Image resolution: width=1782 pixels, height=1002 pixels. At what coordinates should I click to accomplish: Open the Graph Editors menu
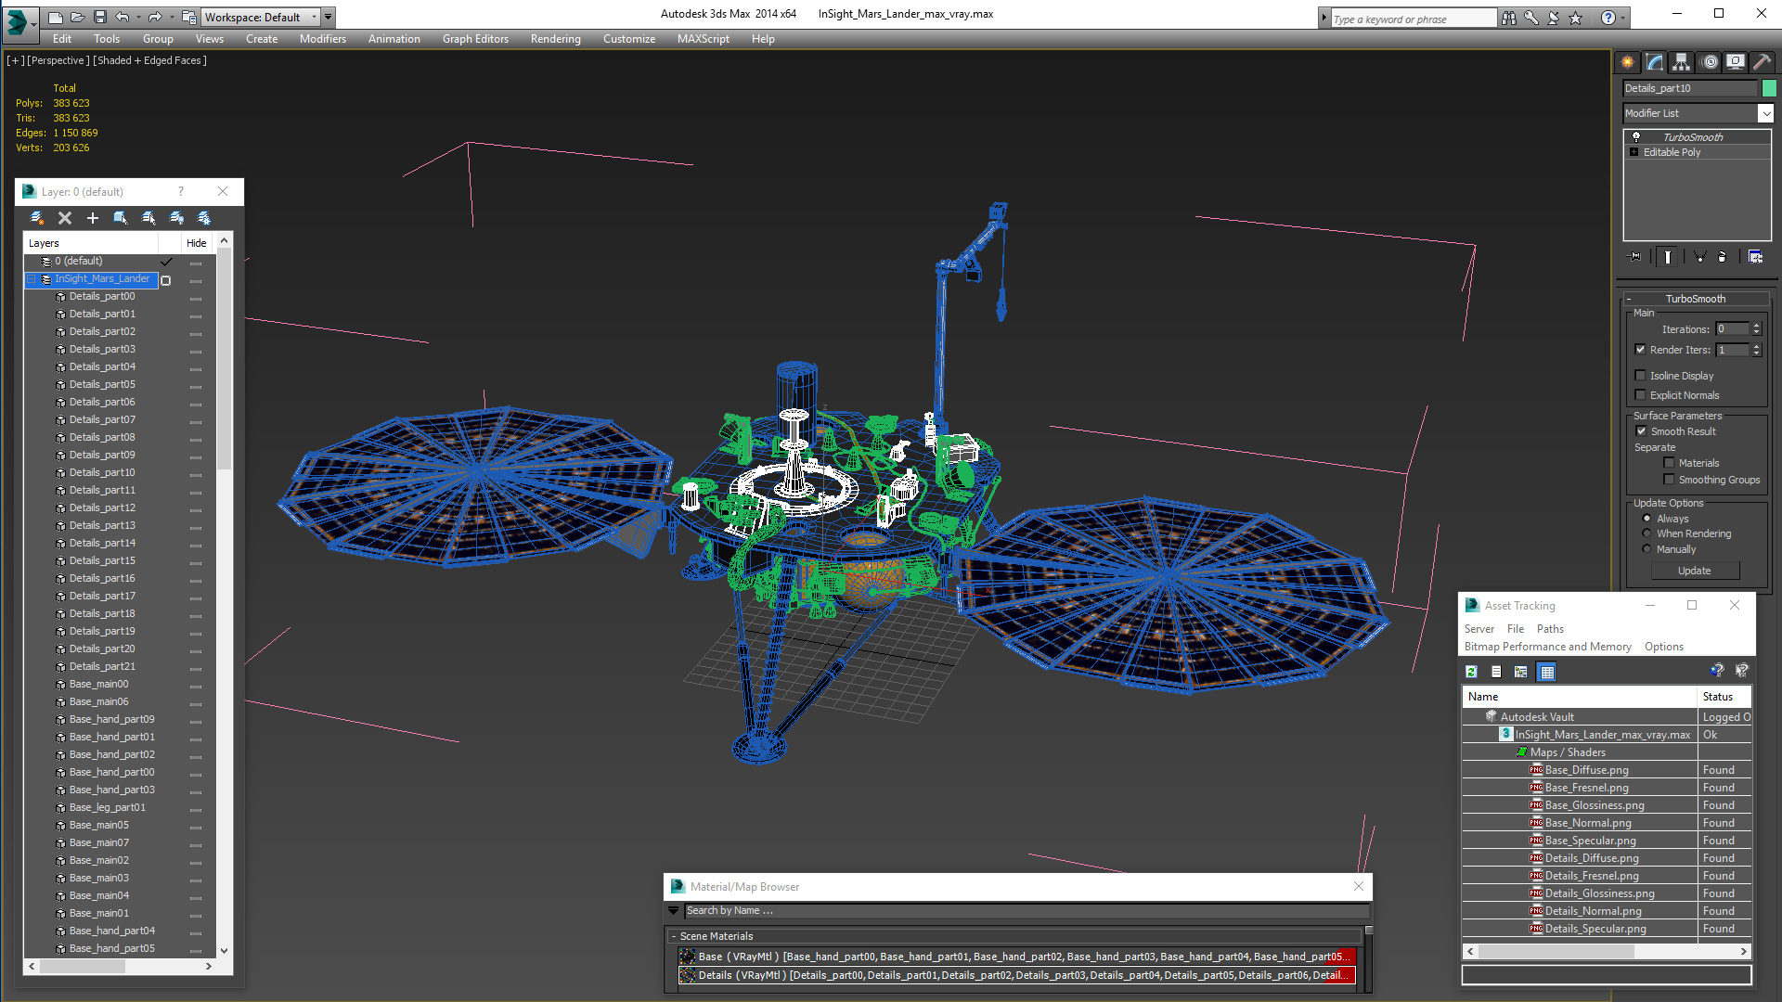(x=475, y=39)
